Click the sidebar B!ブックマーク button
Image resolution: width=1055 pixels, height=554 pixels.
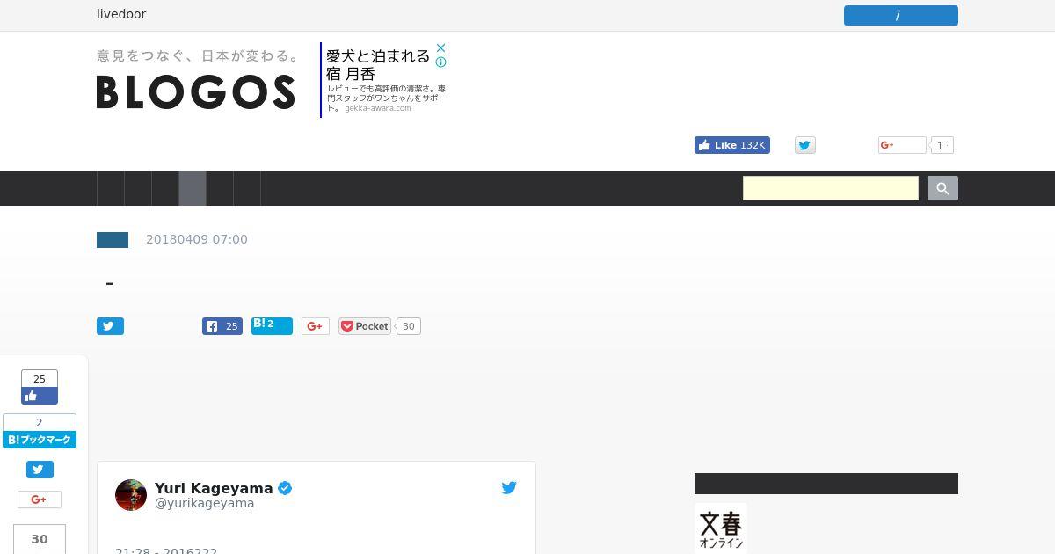[x=40, y=431]
